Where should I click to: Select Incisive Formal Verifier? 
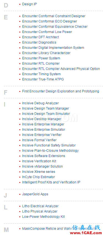point(40,140)
